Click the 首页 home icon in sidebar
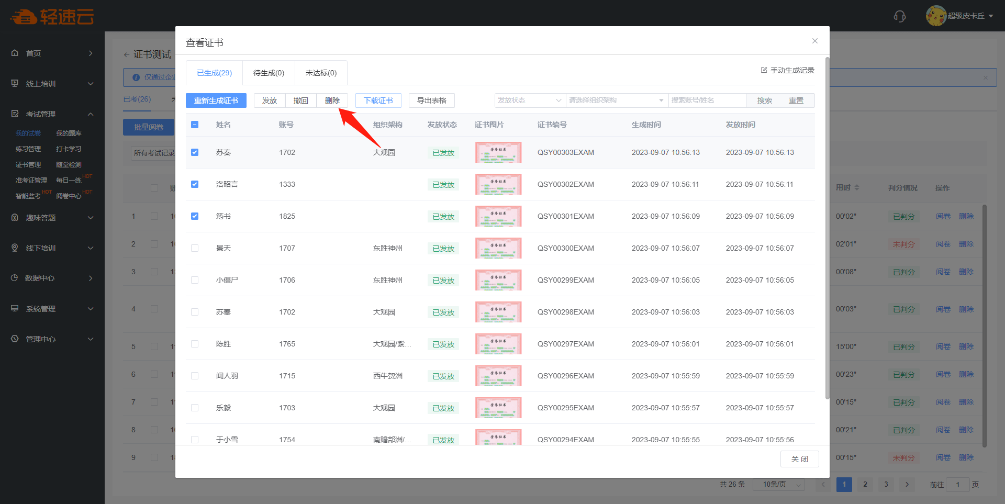This screenshot has height=504, width=1005. [15, 53]
